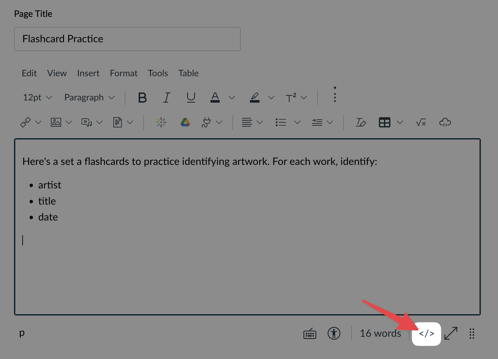Toggle underline formatting
This screenshot has height=359, width=498.
[x=191, y=98]
